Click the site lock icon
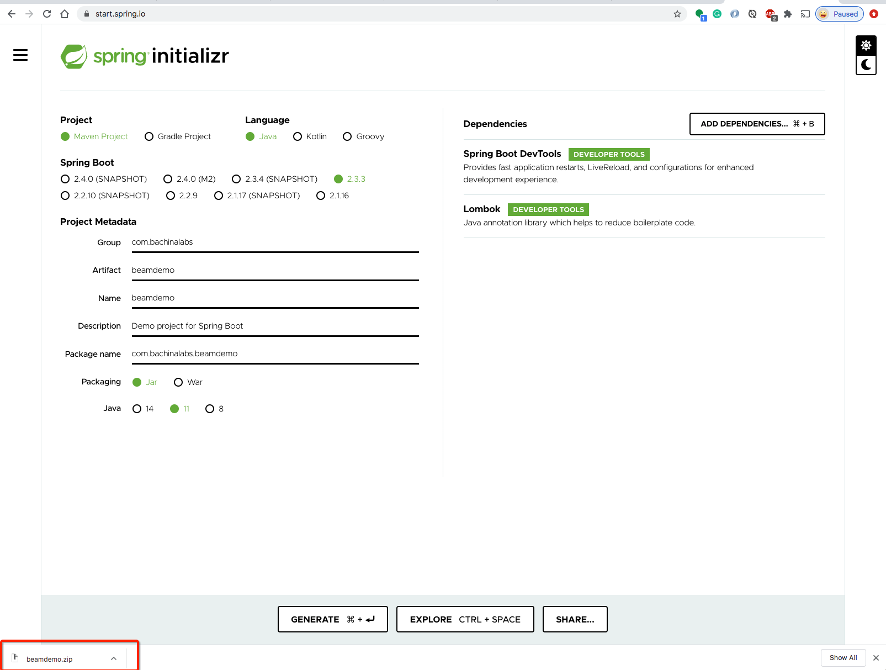 pos(86,14)
